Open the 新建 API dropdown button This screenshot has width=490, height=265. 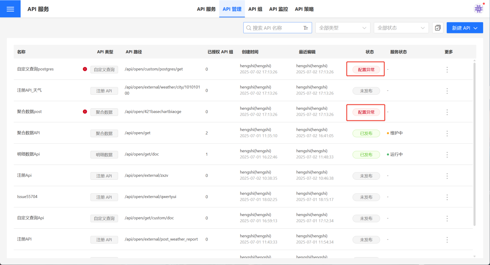point(464,28)
